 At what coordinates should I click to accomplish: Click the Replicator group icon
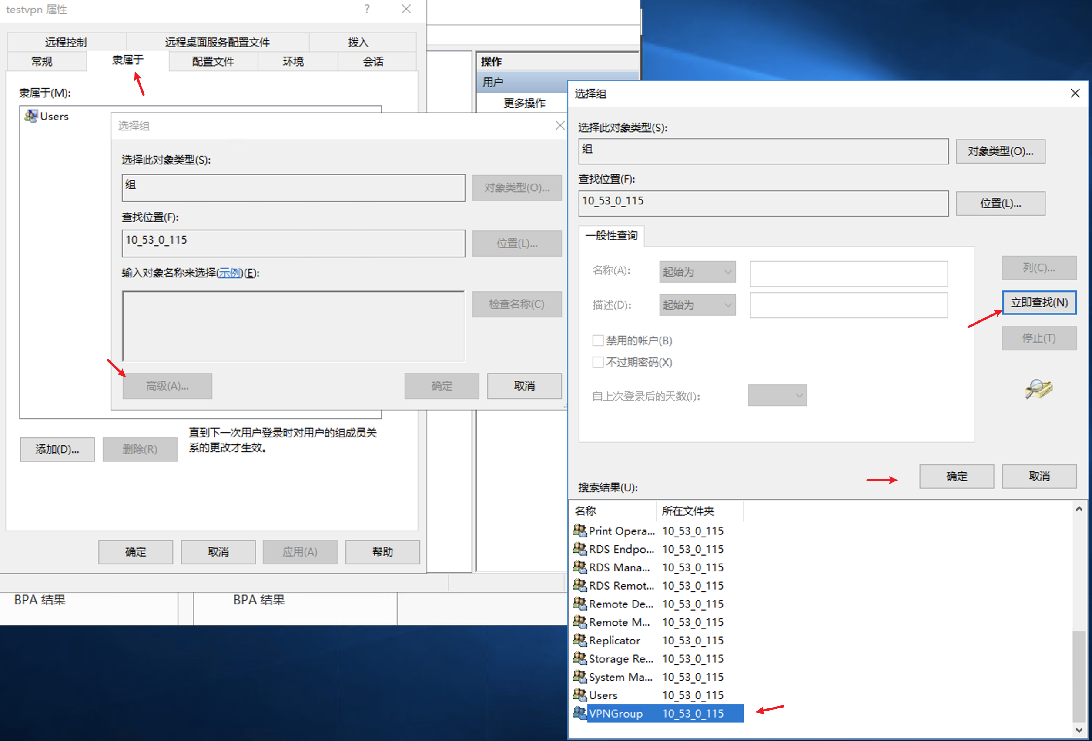pyautogui.click(x=581, y=640)
